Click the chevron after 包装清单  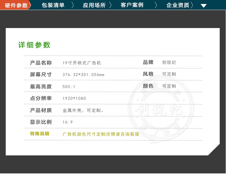(x=73, y=5)
